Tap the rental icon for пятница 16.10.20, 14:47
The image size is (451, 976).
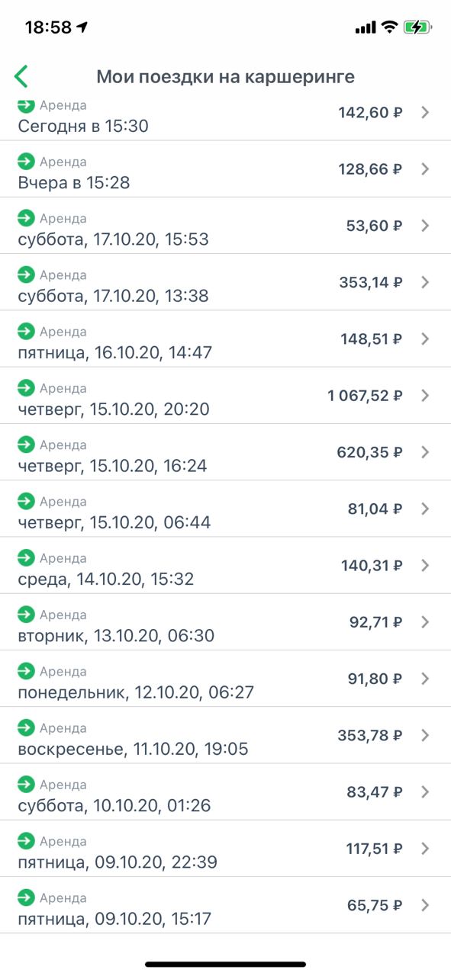pyautogui.click(x=27, y=331)
